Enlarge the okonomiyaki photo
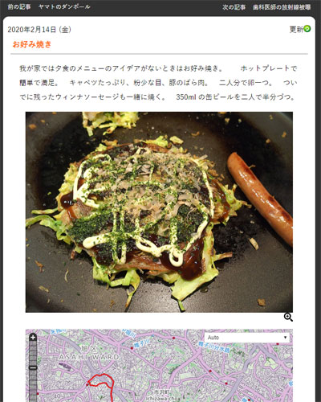The width and height of the screenshot is (321, 402). (159, 212)
